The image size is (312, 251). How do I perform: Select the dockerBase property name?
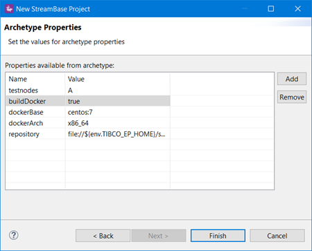(x=26, y=112)
